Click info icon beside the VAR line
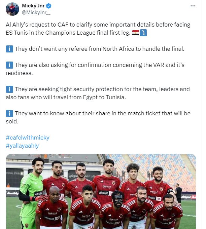 pos(10,65)
